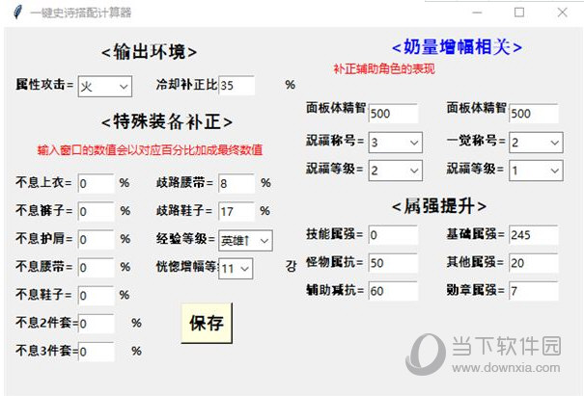Click the 其他属强 input field
This screenshot has height=396, width=584.
click(x=534, y=263)
